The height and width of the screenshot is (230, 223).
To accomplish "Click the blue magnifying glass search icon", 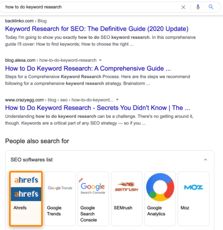I will [x=211, y=7].
